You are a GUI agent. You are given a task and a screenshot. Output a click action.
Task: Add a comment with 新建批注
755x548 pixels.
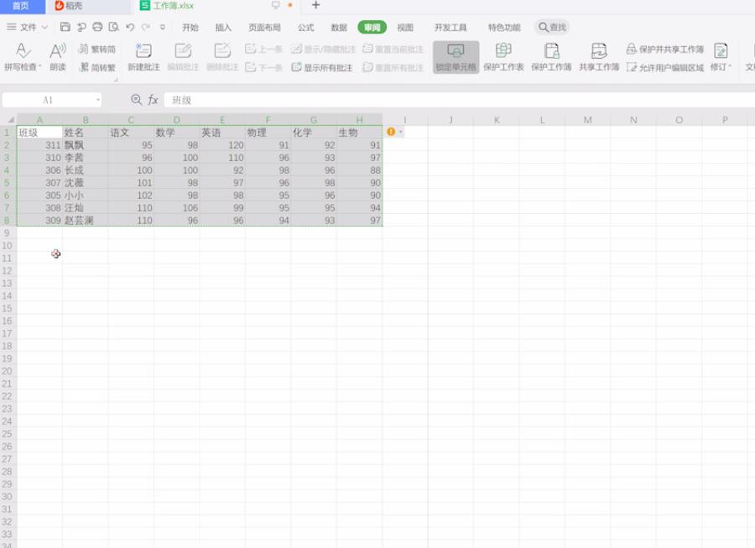[143, 57]
